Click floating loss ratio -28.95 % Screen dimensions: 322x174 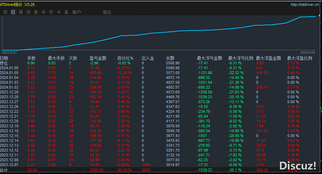(236, 136)
